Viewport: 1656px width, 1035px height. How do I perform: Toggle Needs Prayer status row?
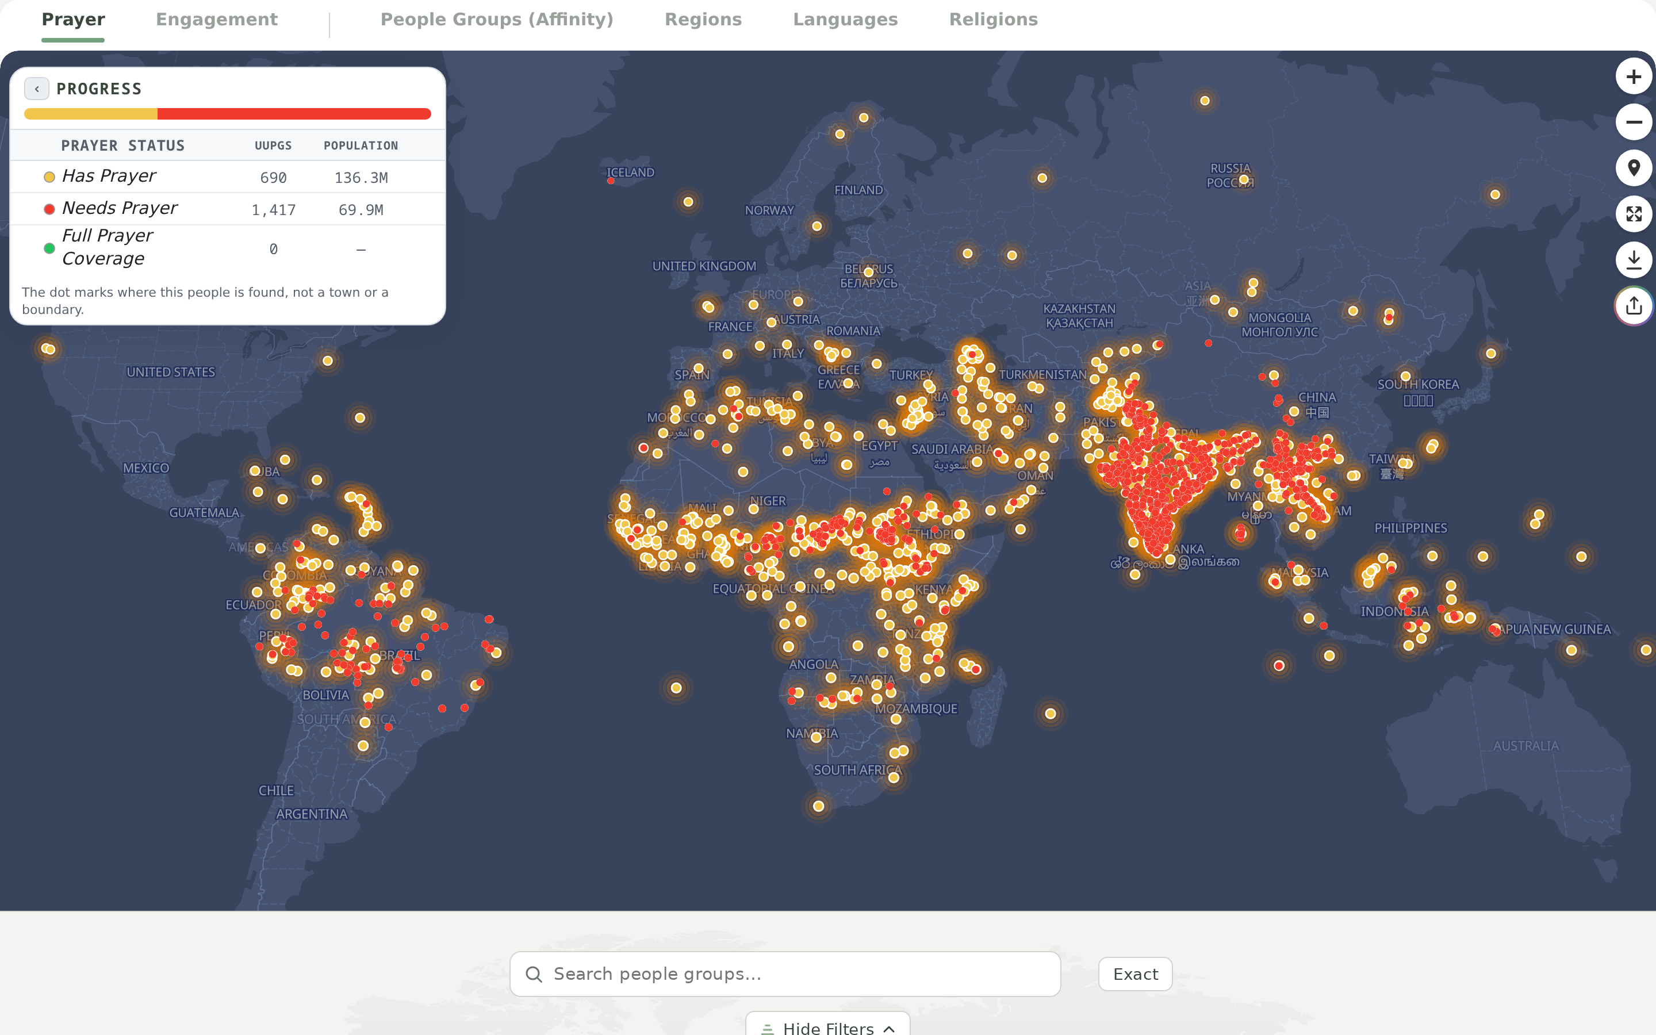(228, 209)
